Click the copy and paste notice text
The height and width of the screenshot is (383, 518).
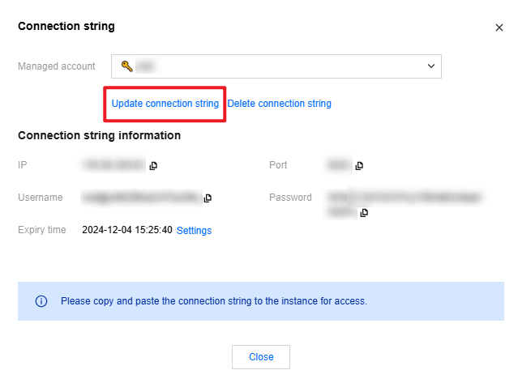click(x=214, y=300)
